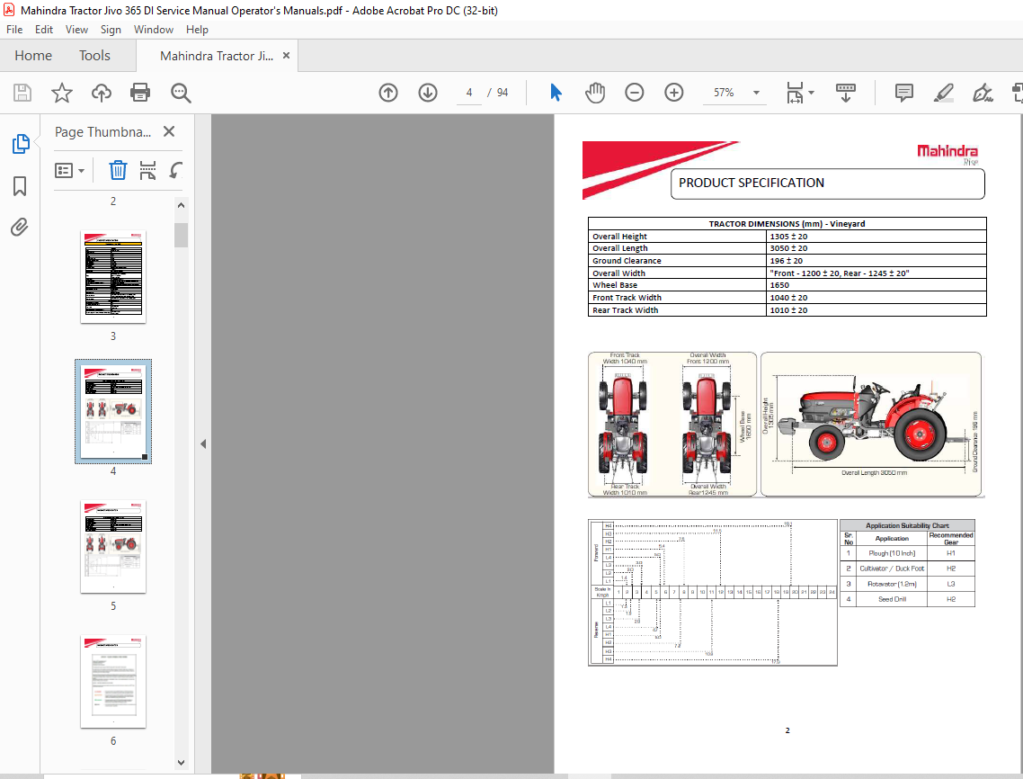Select page 5 thumbnail
This screenshot has width=1023, height=779.
tap(113, 547)
